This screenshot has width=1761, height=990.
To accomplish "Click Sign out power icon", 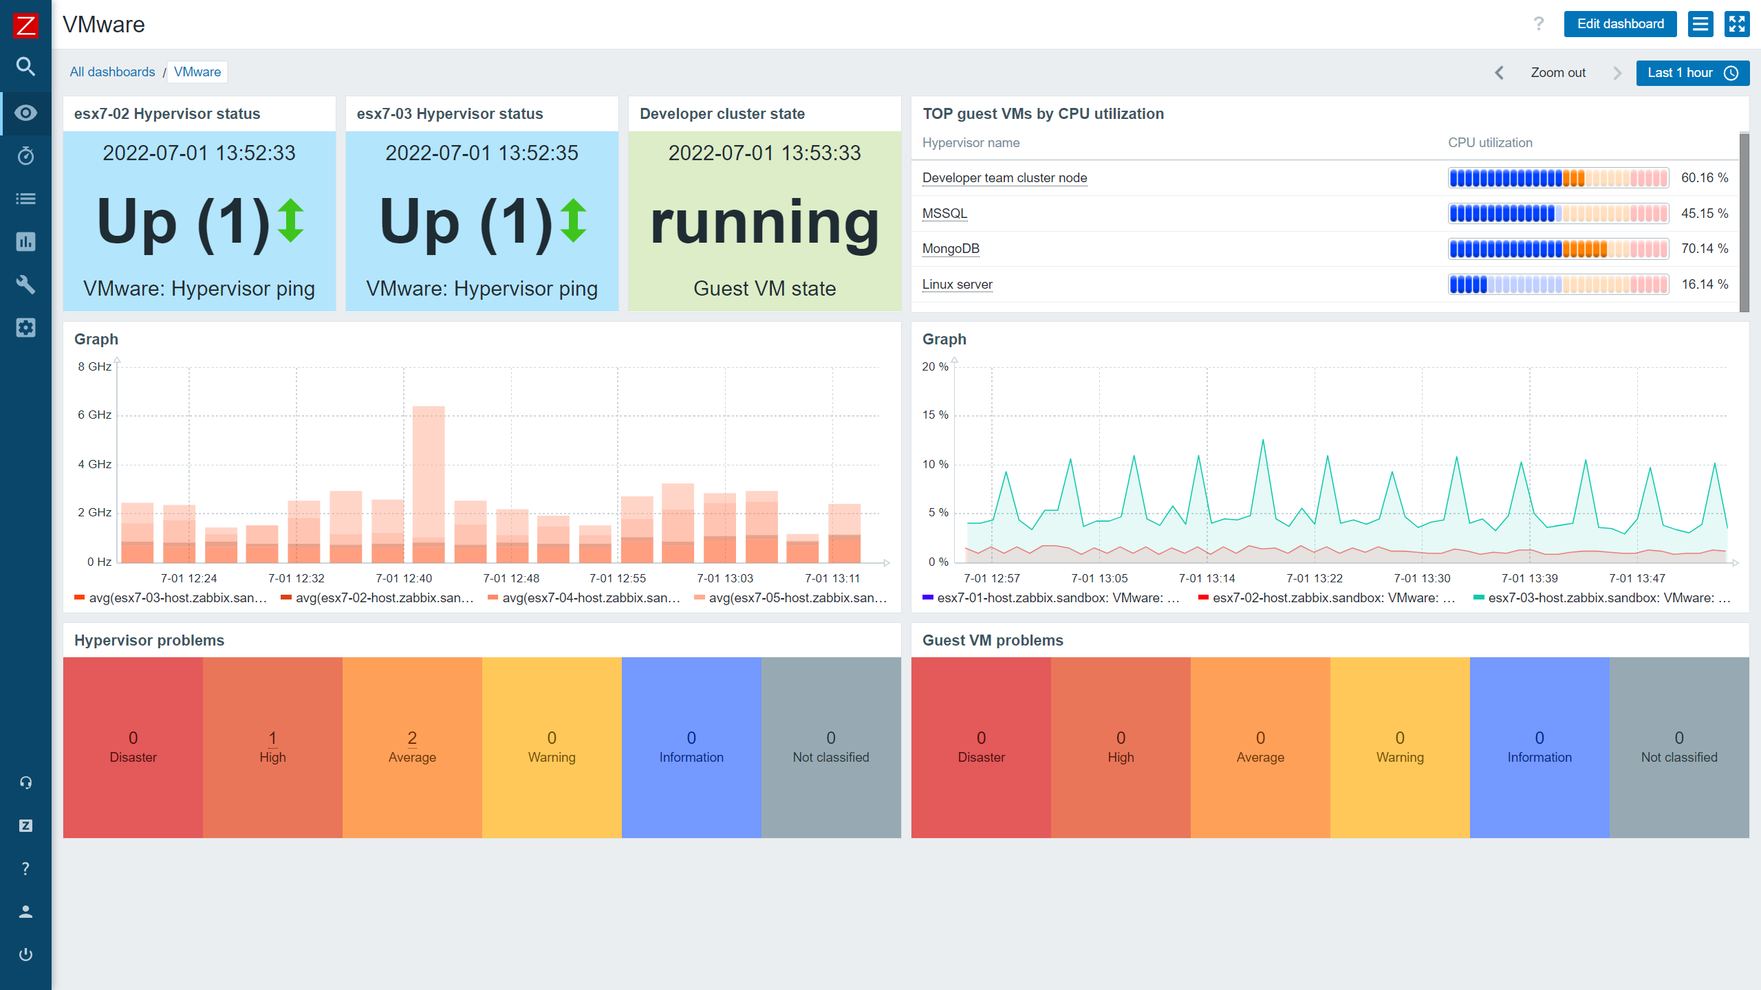I will point(25,954).
